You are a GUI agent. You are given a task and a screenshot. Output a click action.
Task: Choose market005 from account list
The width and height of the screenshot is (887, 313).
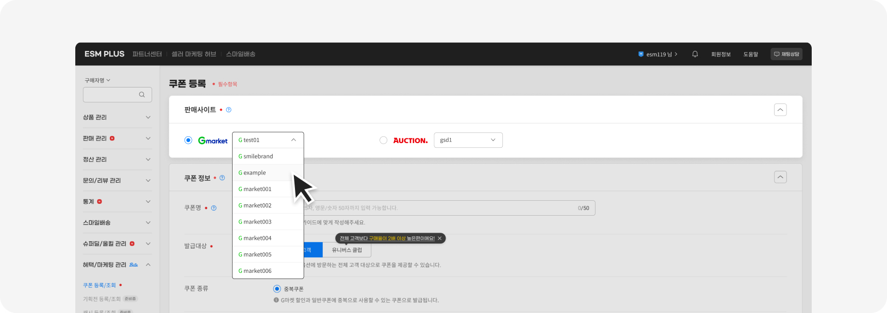pos(268,254)
